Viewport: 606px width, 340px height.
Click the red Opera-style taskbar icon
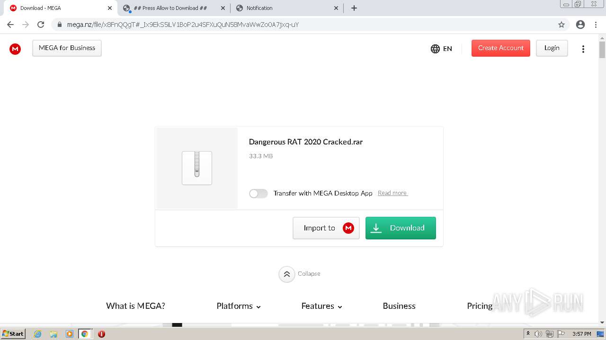(101, 334)
